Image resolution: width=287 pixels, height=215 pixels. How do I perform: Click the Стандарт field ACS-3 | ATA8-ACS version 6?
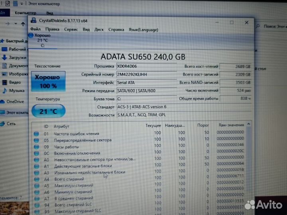coord(184,107)
